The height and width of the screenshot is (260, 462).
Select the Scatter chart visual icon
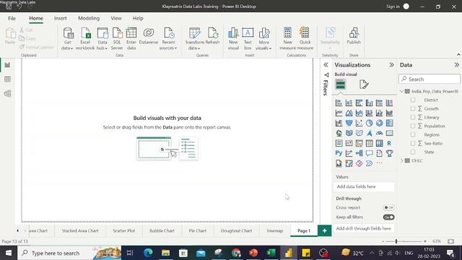359,123
